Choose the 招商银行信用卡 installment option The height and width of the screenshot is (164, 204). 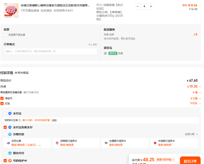pyautogui.click(x=76, y=143)
